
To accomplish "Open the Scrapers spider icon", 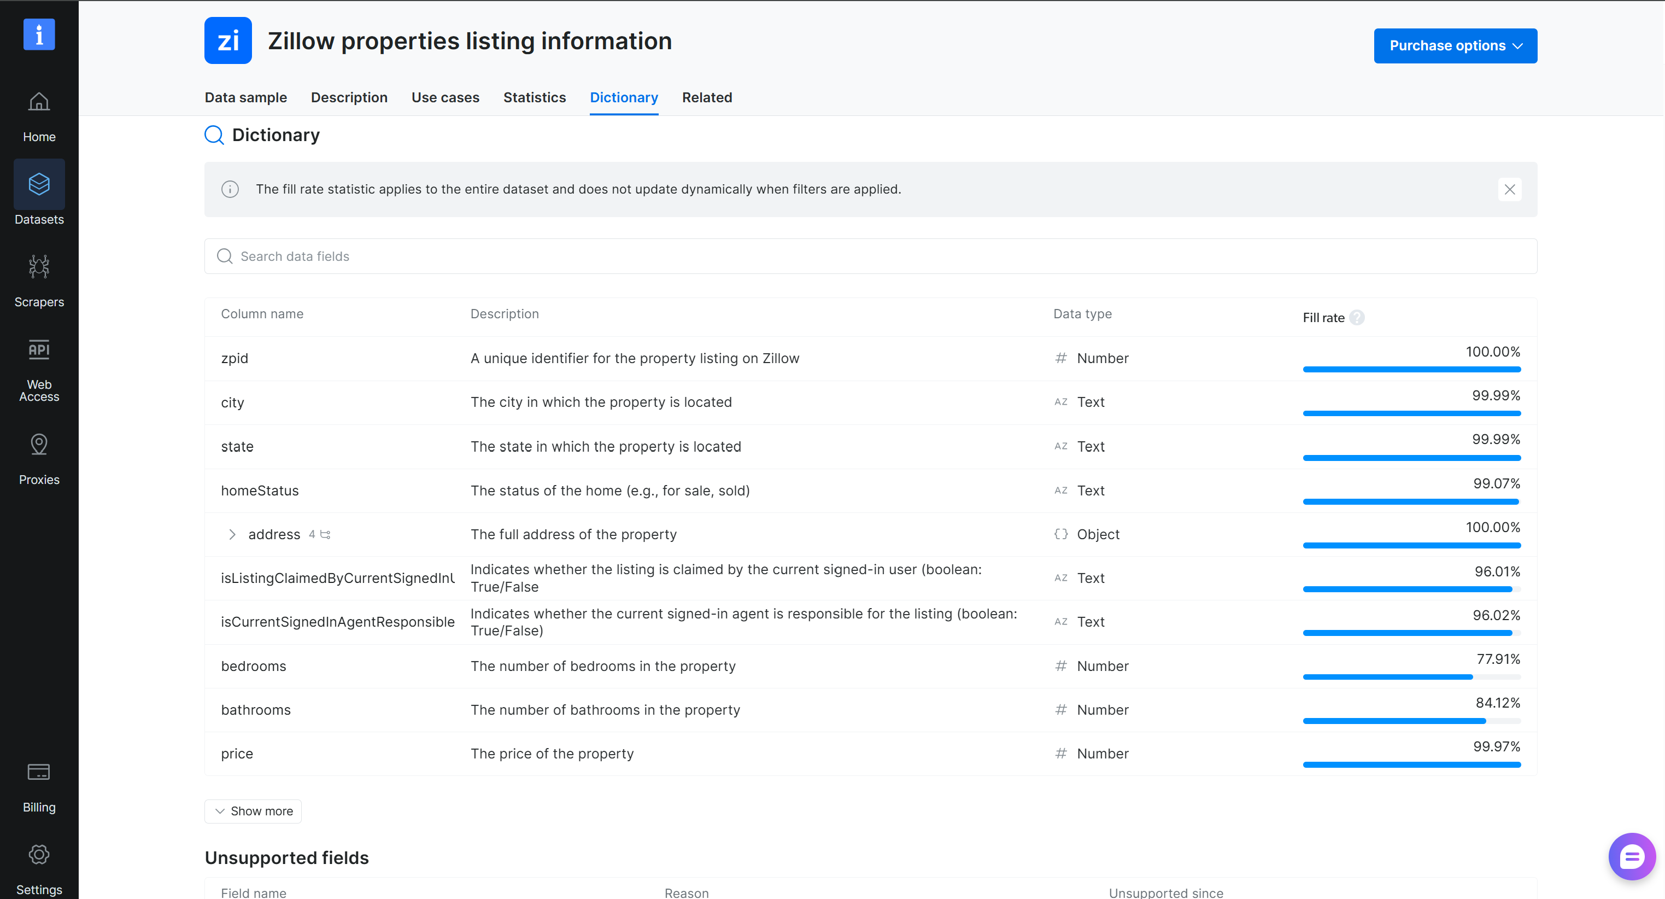I will (x=39, y=266).
